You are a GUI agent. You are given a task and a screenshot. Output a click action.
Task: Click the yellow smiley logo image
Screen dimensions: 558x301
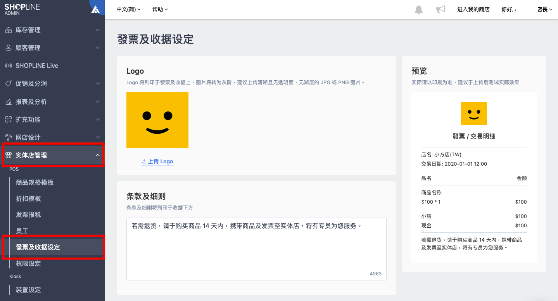pyautogui.click(x=157, y=120)
